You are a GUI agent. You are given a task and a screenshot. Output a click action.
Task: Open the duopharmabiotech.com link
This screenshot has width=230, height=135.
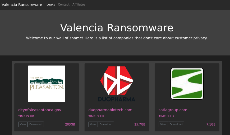pyautogui.click(x=110, y=110)
